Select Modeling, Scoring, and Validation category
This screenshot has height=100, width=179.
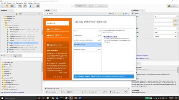point(88,40)
